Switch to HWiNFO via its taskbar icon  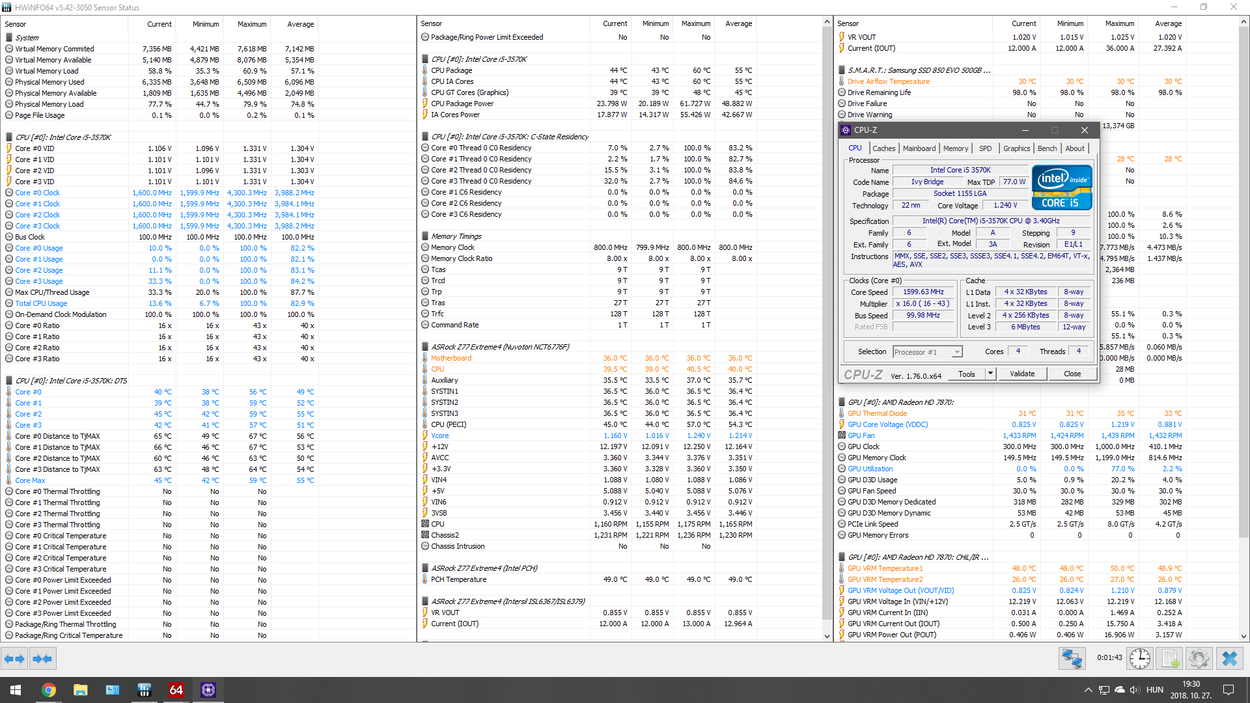pyautogui.click(x=144, y=690)
